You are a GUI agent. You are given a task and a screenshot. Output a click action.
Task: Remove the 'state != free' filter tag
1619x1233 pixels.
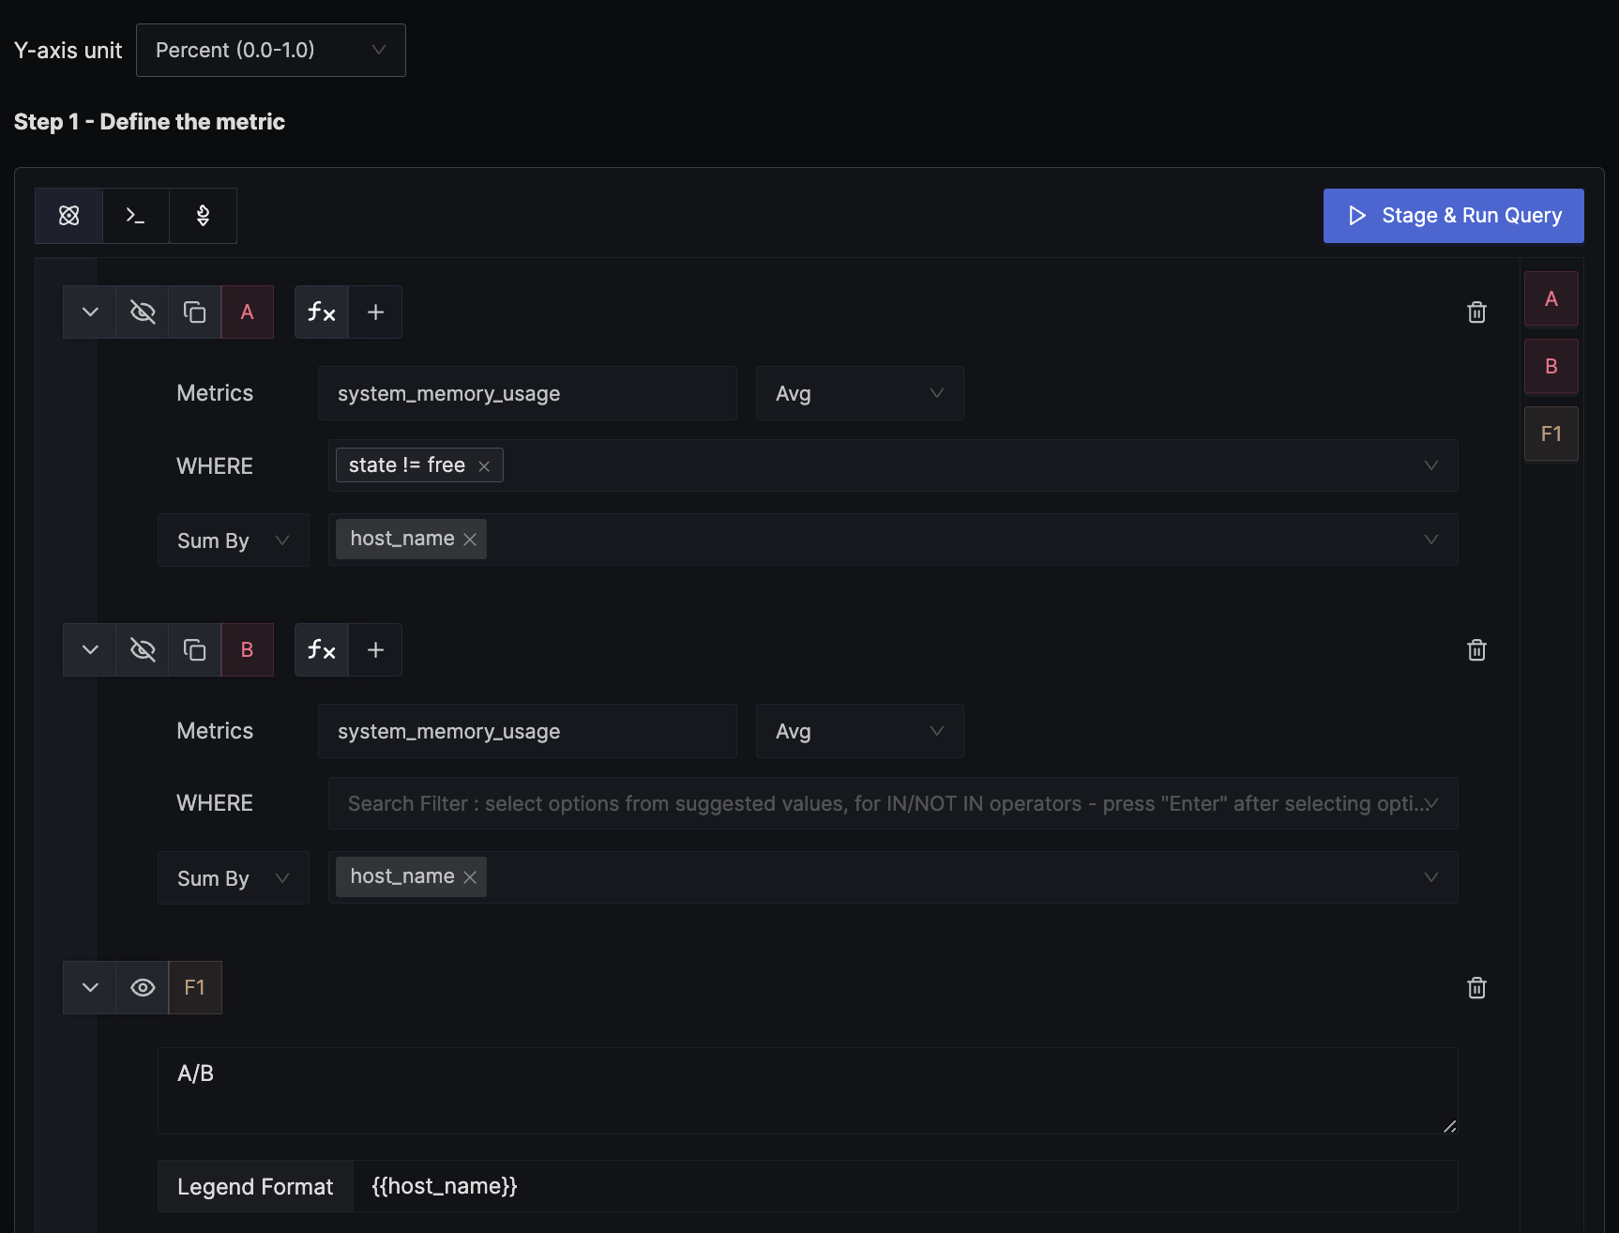484,466
